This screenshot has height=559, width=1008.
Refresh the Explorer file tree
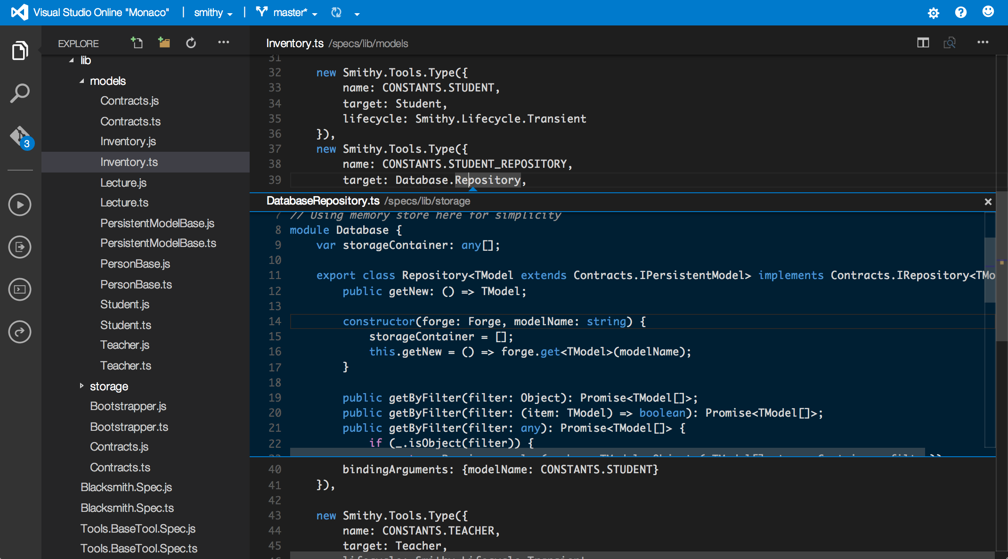[x=191, y=43]
